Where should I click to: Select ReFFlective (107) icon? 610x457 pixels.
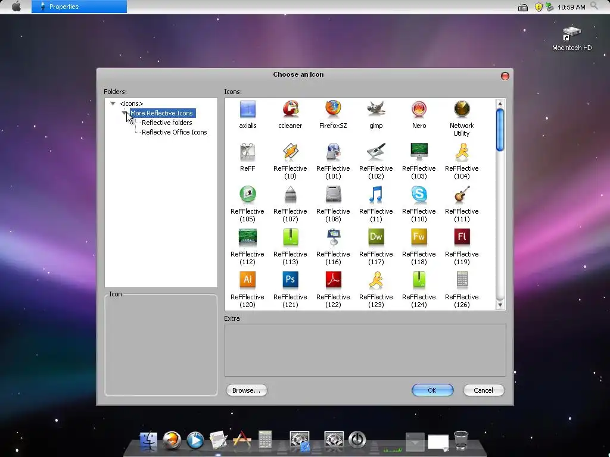pos(290,195)
